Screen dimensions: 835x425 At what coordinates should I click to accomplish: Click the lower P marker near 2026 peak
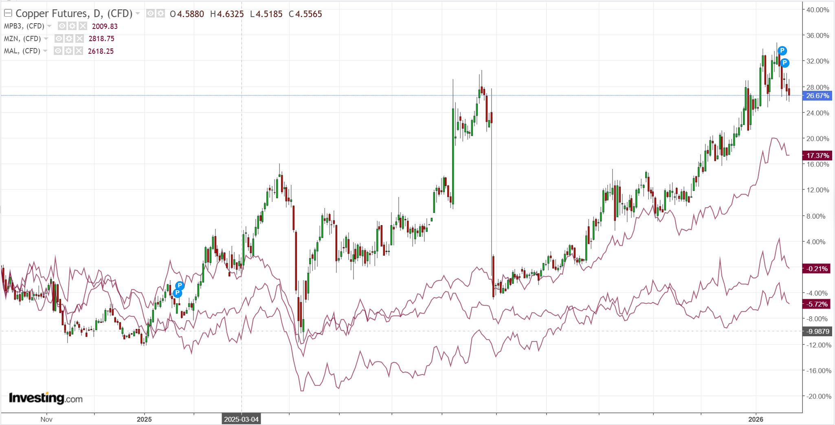[784, 63]
